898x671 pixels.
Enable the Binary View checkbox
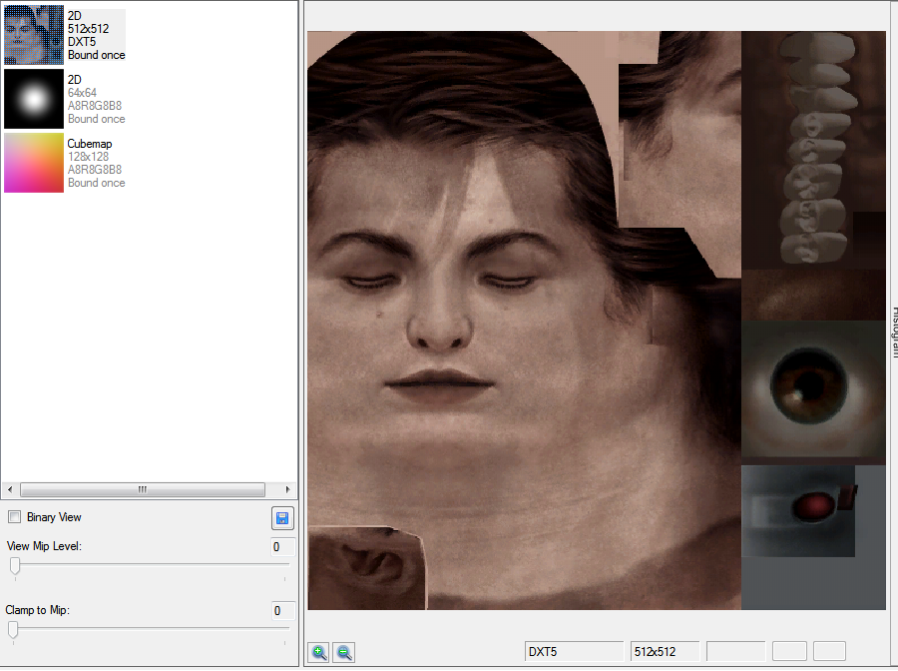coord(14,517)
